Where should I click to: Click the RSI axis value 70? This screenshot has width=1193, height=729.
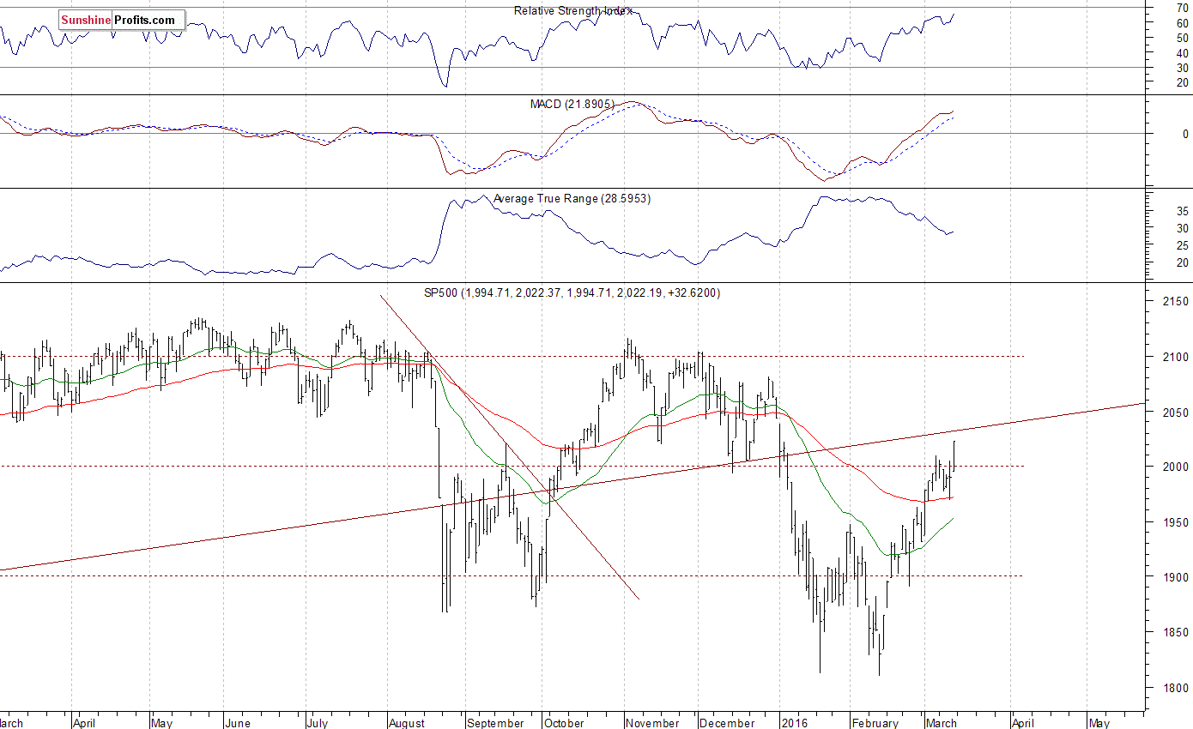[x=1182, y=8]
